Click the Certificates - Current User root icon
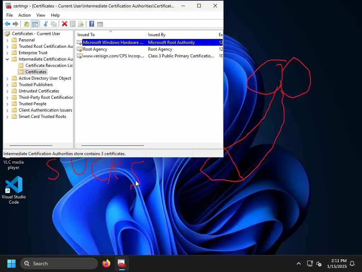This screenshot has width=362, height=272. point(7,34)
